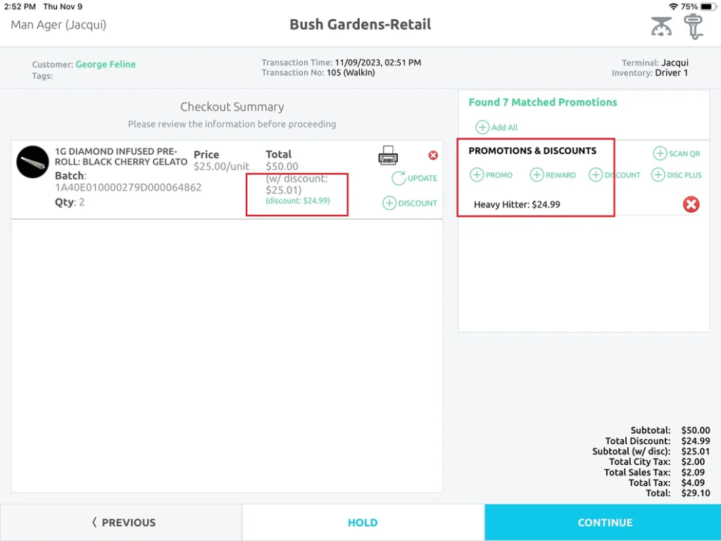
Task: Tap Total Discount $24.99 summary line
Action: point(657,441)
